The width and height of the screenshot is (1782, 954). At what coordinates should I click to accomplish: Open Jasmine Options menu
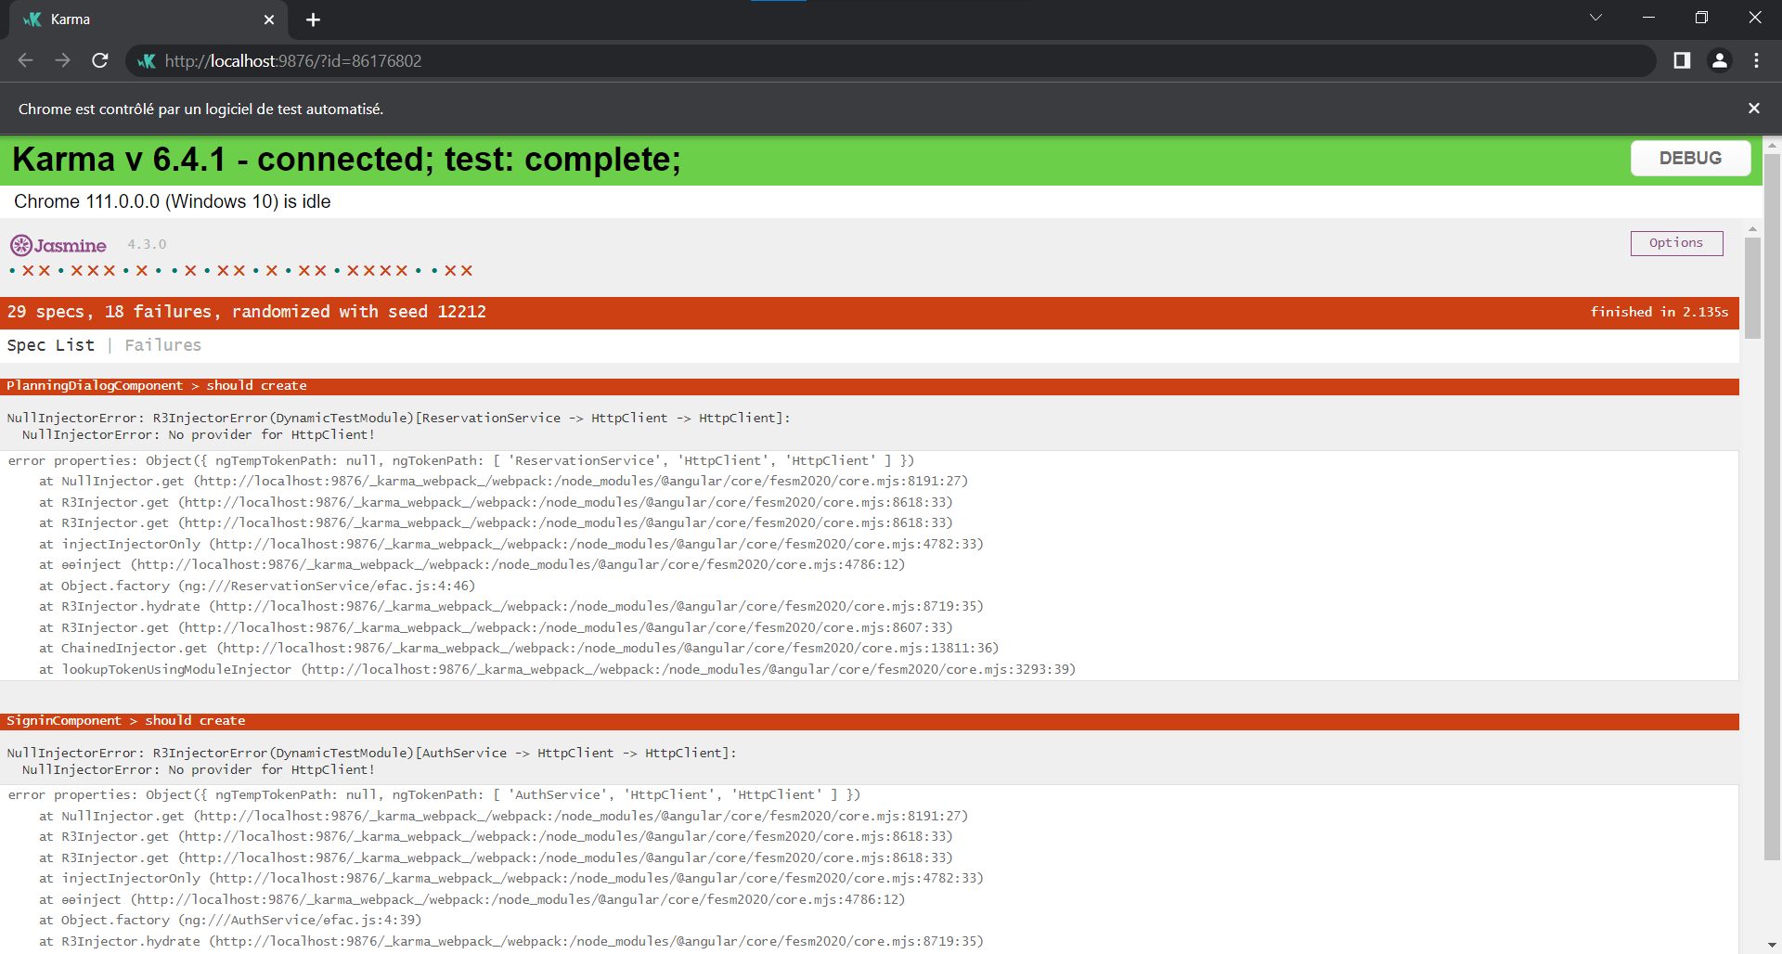(1676, 243)
